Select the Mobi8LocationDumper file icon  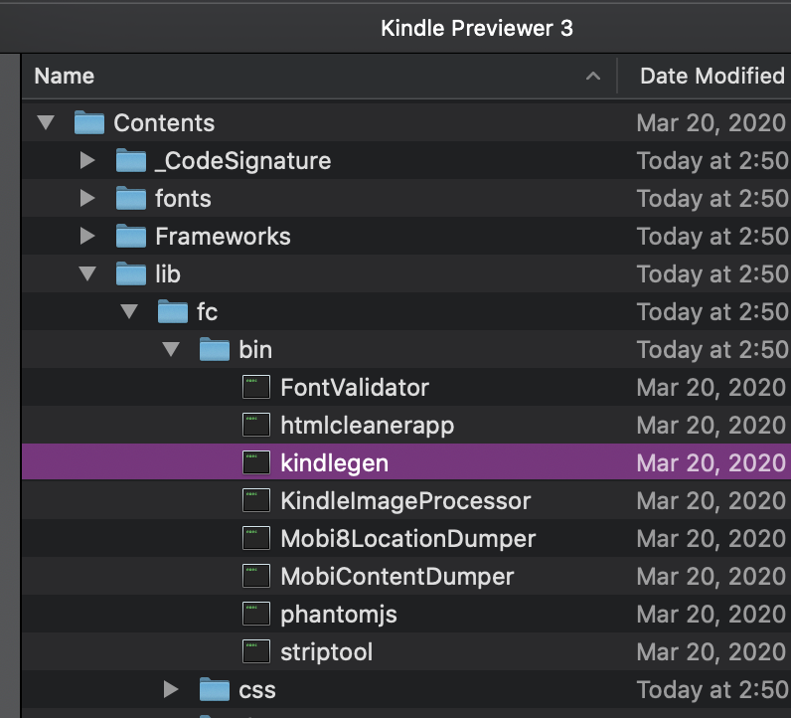pyautogui.click(x=256, y=538)
